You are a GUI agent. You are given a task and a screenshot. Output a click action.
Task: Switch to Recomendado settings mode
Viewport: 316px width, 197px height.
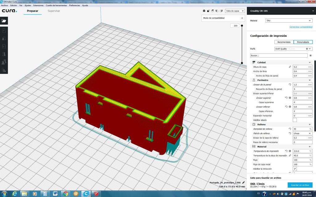point(284,42)
